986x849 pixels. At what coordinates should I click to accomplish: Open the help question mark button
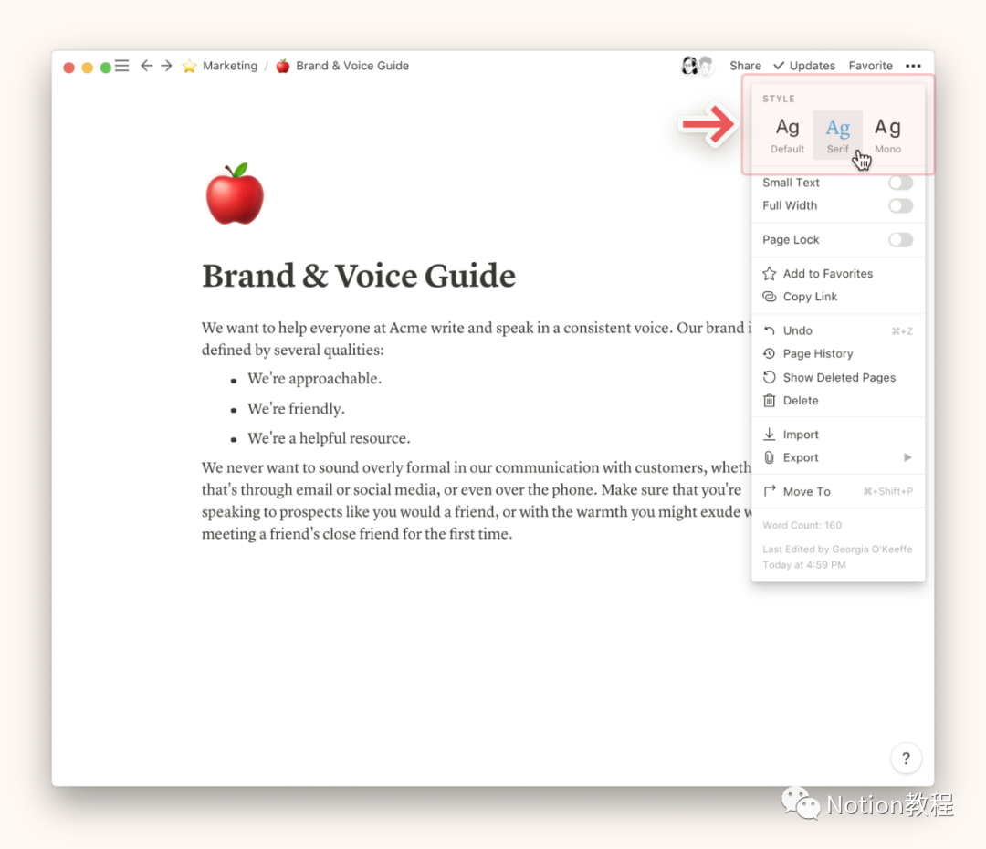pos(906,758)
